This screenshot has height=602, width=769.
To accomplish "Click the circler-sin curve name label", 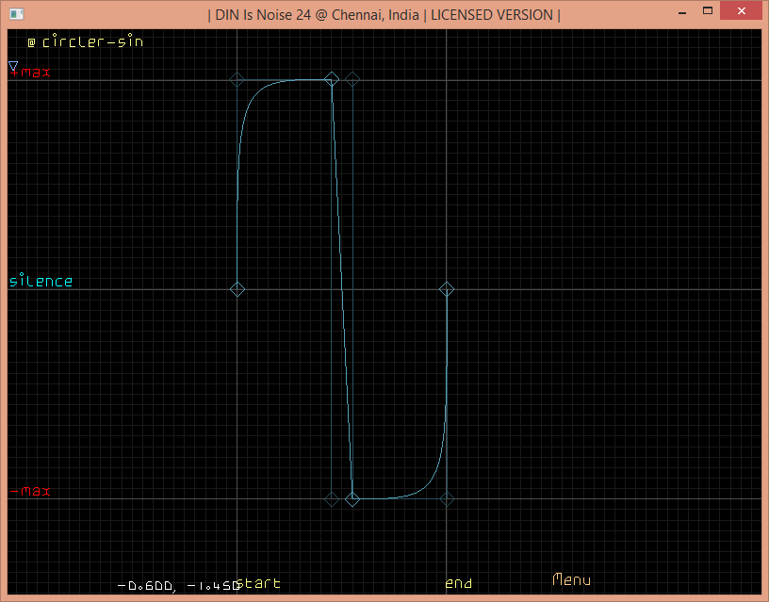I will 92,42.
